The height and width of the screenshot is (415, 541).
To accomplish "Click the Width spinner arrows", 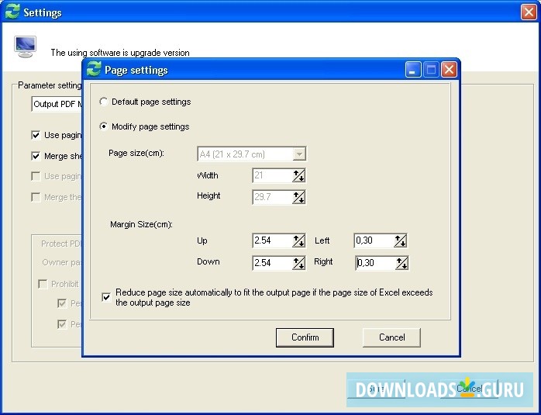I will pos(299,176).
